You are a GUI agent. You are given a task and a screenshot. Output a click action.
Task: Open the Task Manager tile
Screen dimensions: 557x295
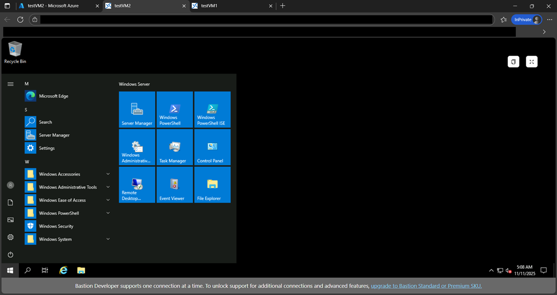(x=175, y=147)
